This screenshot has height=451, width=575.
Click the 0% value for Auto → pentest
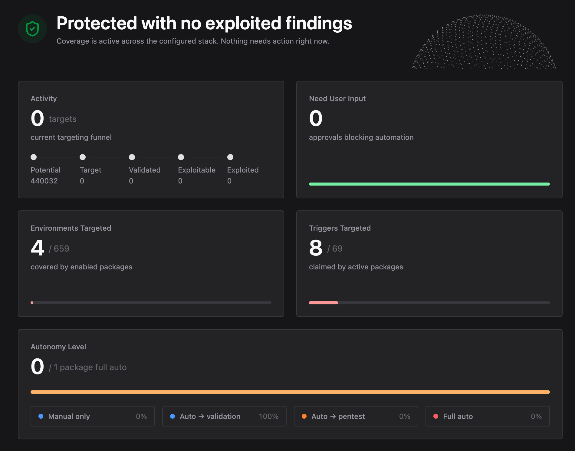405,416
